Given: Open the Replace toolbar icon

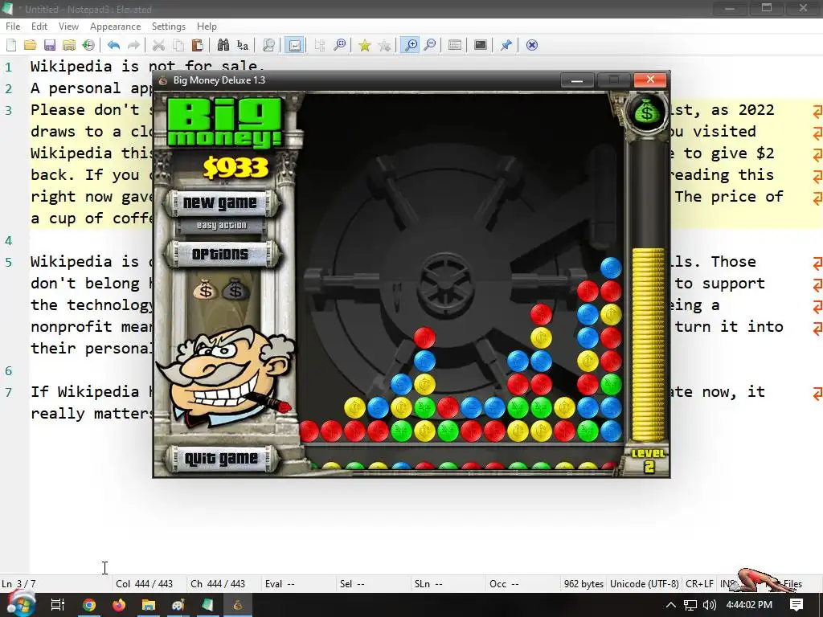Looking at the screenshot, I should pyautogui.click(x=243, y=45).
